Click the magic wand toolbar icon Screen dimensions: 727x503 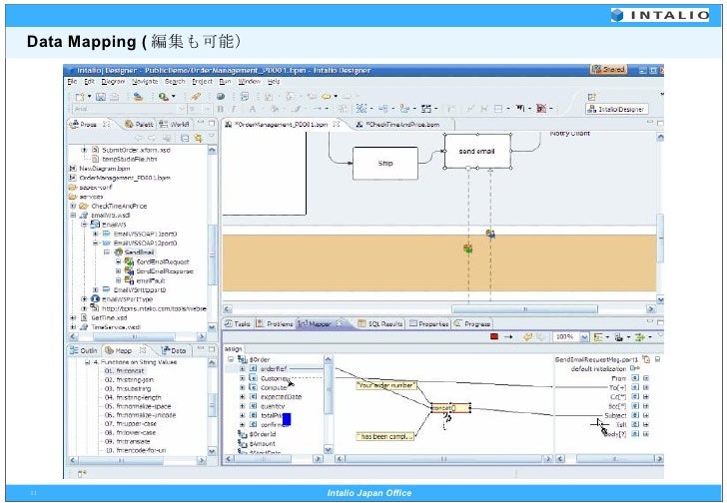196,97
